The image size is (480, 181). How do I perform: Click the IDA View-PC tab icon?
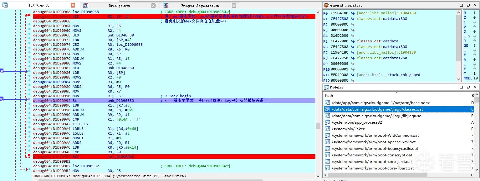[x=5, y=5]
